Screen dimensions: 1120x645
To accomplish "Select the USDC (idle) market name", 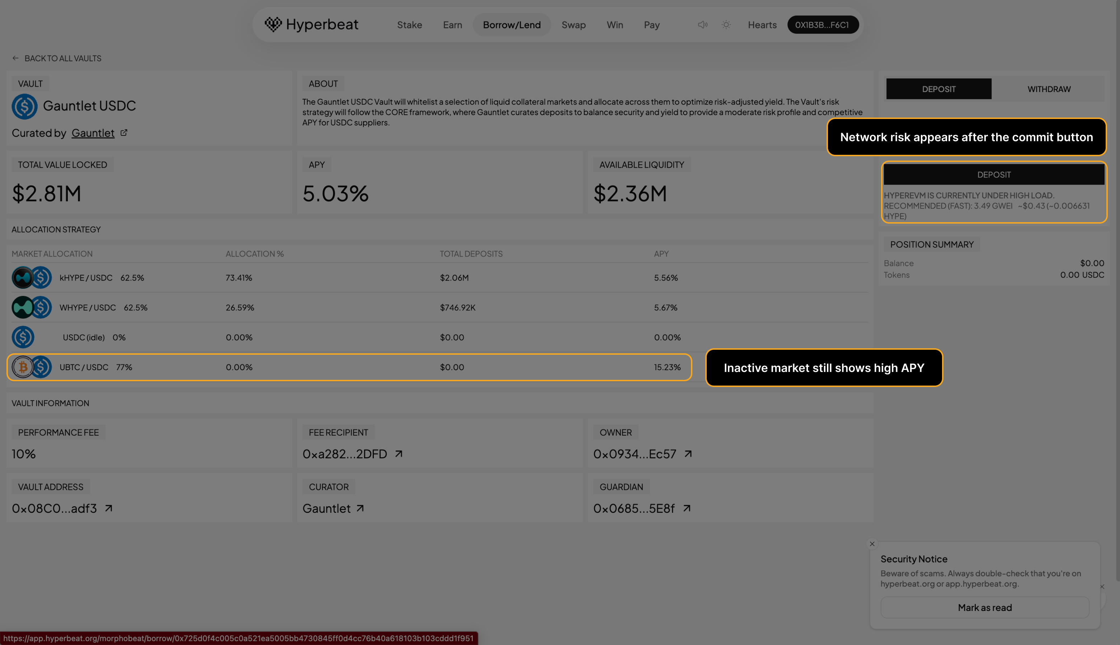I will click(x=84, y=337).
